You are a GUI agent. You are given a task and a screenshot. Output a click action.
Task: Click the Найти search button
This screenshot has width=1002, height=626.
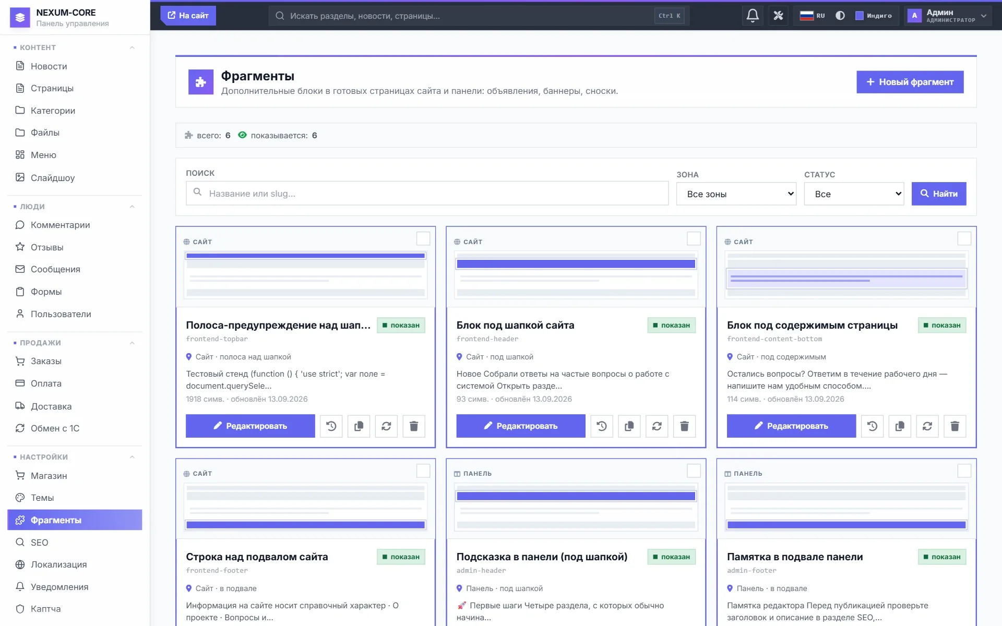pos(938,194)
